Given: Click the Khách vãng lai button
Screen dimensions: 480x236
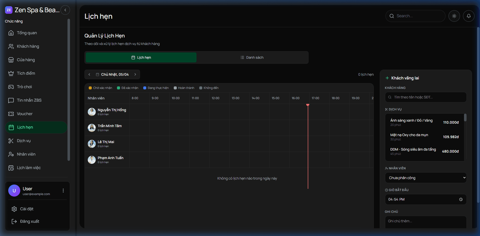Looking at the screenshot, I should (x=402, y=78).
